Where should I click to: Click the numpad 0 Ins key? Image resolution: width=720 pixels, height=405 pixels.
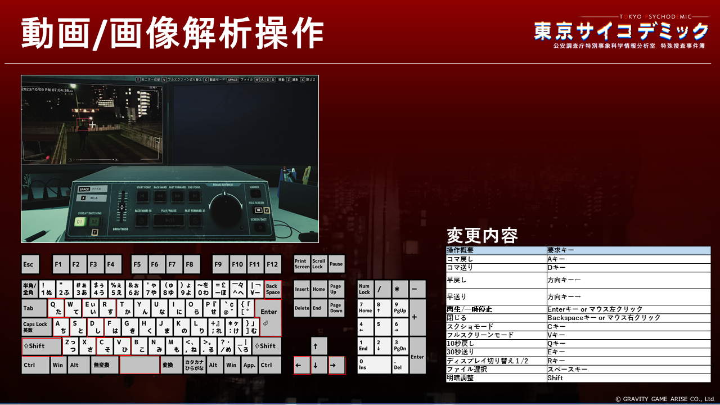click(374, 365)
